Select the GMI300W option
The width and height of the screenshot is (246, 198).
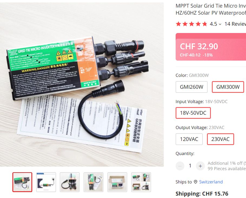(228, 87)
